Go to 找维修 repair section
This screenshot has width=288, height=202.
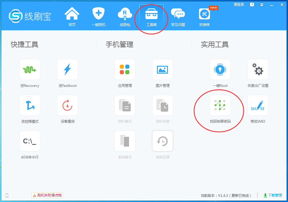204,16
